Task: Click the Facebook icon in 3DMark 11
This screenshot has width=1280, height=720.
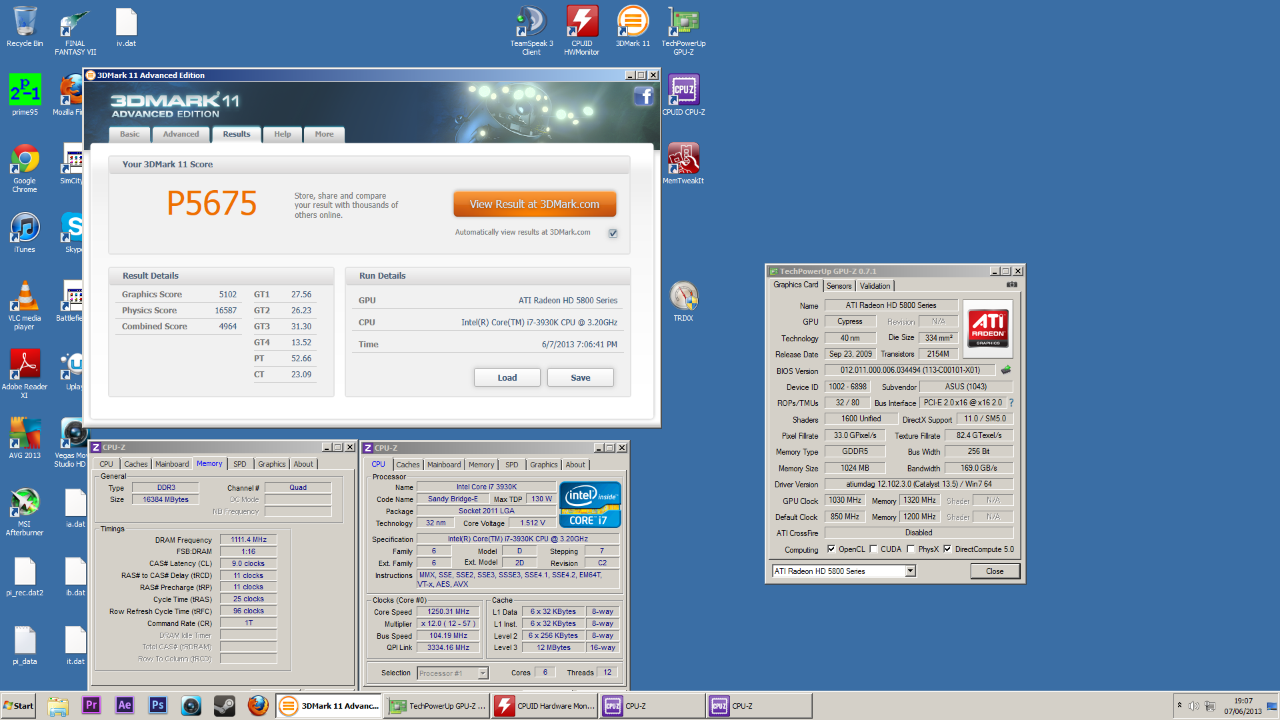Action: (x=643, y=97)
